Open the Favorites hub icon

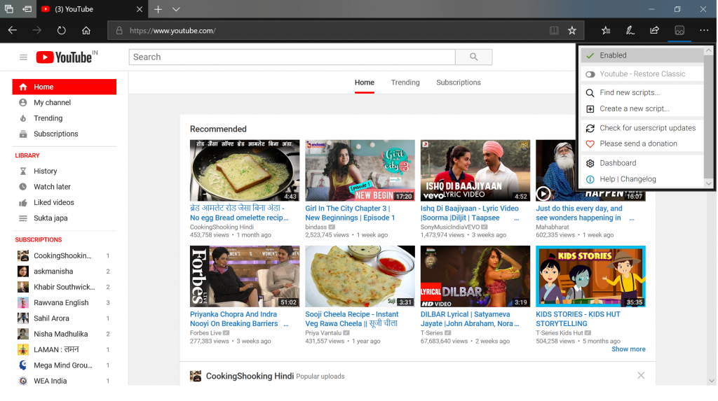(606, 31)
